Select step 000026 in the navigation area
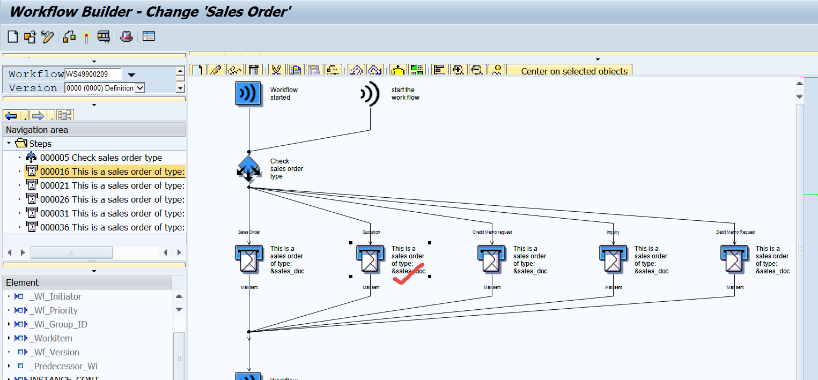Viewport: 818px width, 380px height. point(112,199)
